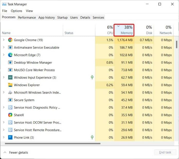
Task: Expand the Google Chrome process group
Action: pos(4,40)
